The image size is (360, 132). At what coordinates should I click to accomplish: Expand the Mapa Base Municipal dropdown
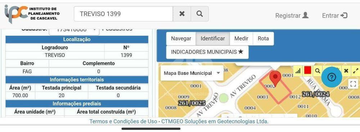192,73
